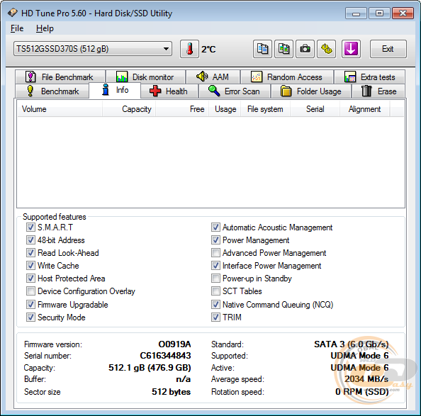The height and width of the screenshot is (416, 421).
Task: Switch to the AAM tab
Action: click(x=213, y=77)
